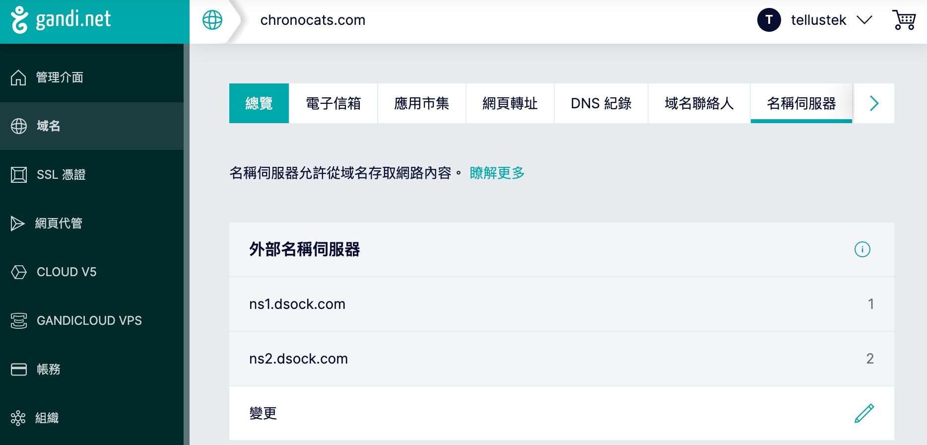This screenshot has width=927, height=445.
Task: Click the 外部名稱伺服器 heading
Action: coord(305,249)
